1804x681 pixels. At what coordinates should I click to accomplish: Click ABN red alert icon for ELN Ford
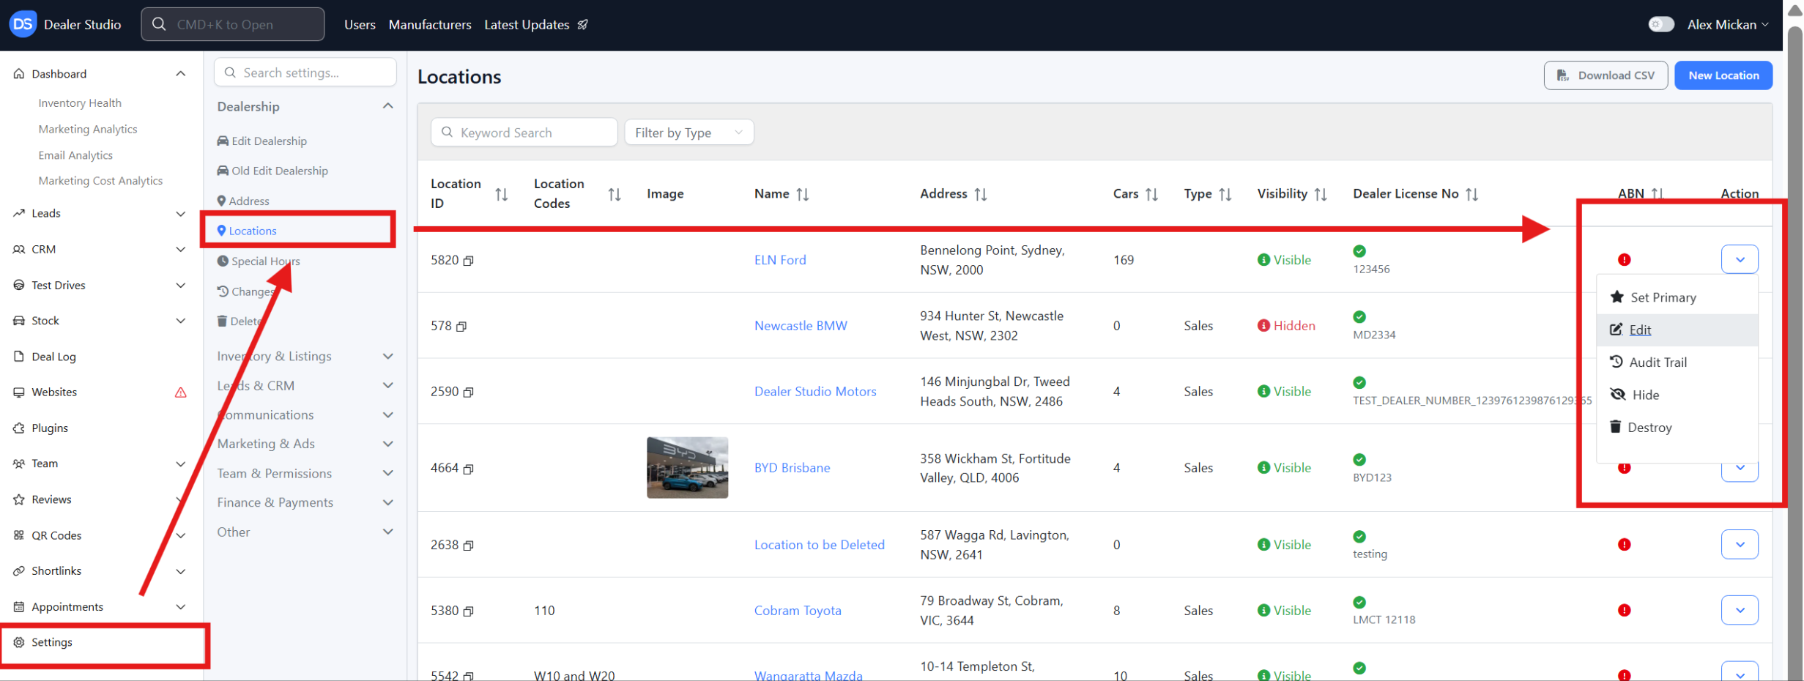click(x=1624, y=260)
